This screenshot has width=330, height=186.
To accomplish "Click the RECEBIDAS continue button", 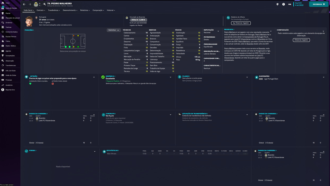I will click(x=319, y=4).
